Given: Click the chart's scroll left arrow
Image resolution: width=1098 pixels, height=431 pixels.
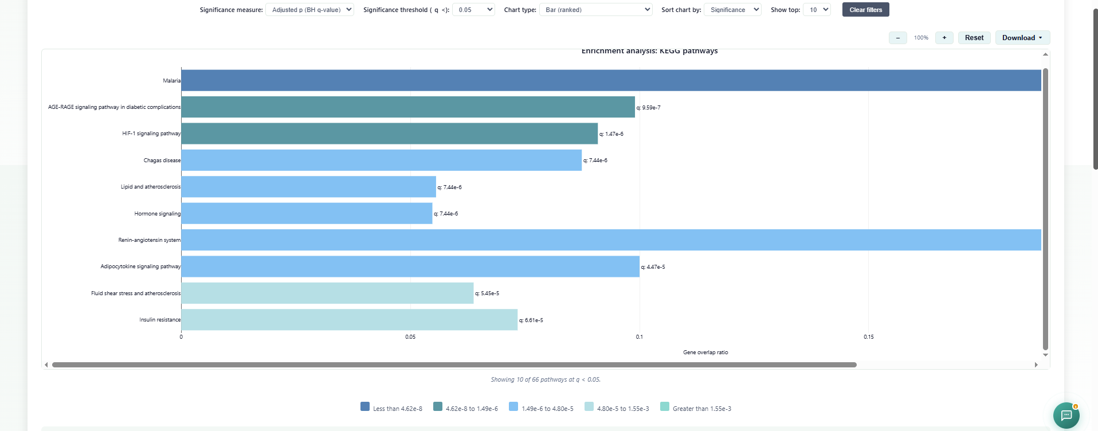Looking at the screenshot, I should coord(46,365).
